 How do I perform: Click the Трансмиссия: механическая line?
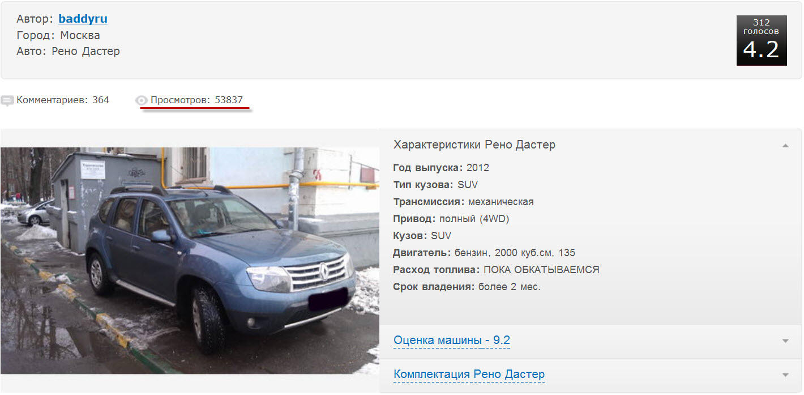463,202
